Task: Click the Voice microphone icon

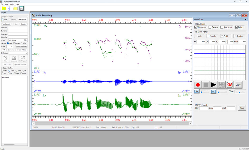Action: tap(6, 59)
